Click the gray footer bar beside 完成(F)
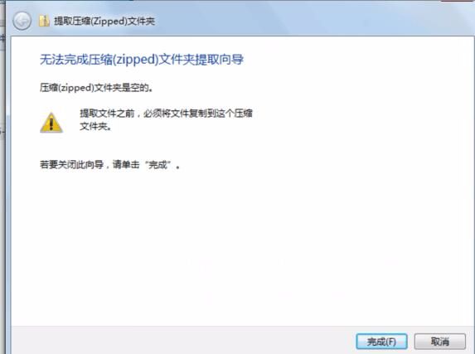 182,340
